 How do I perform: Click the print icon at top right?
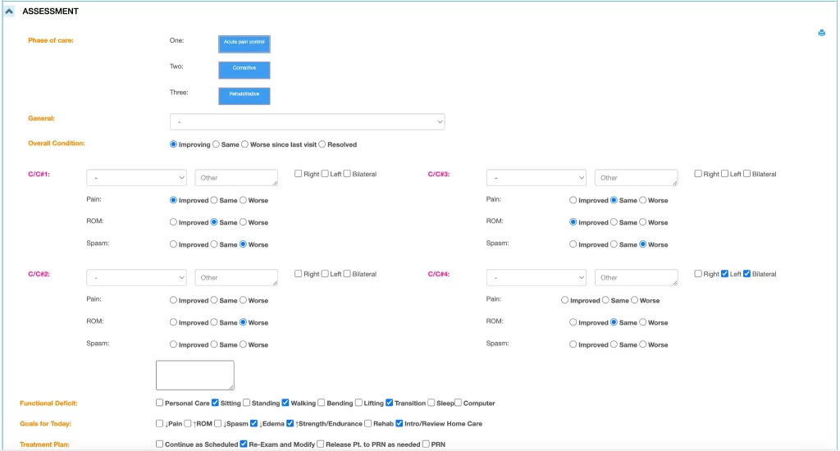point(821,33)
